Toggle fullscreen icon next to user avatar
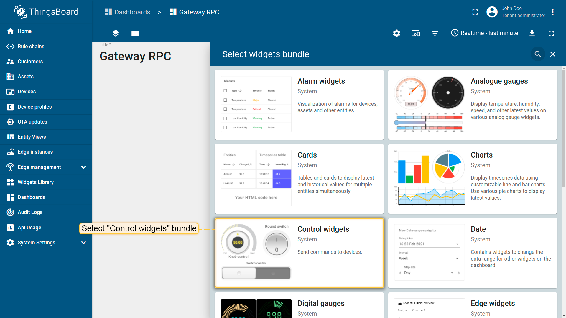 point(475,12)
